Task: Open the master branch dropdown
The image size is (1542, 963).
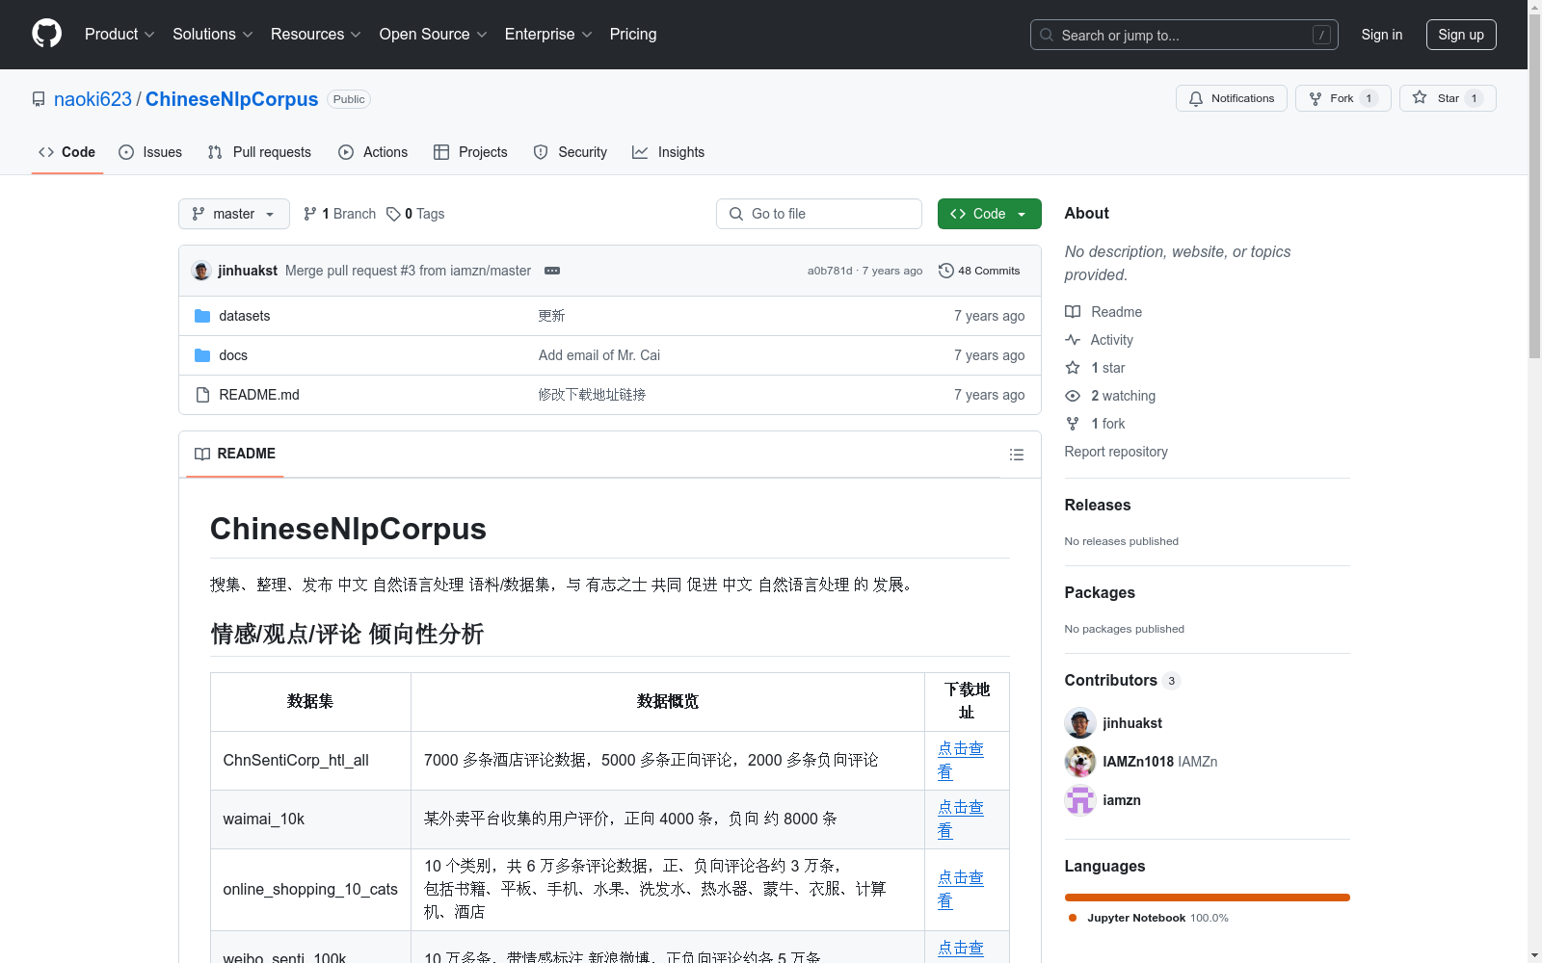Action: [234, 214]
